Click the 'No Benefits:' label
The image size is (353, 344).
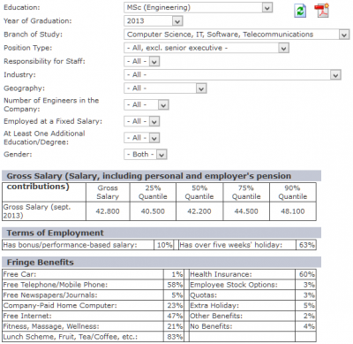pyautogui.click(x=211, y=326)
